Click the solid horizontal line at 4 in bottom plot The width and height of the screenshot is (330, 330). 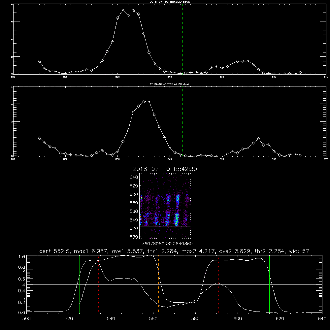pos(174,284)
